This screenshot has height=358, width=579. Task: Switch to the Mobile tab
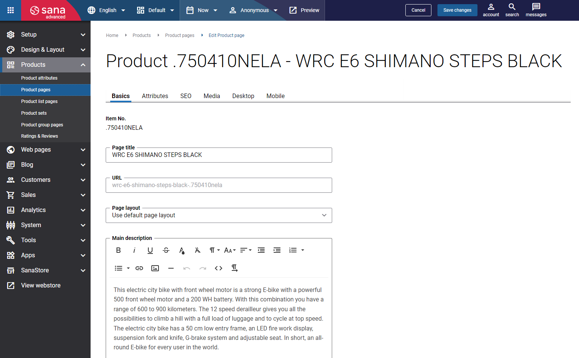pos(276,96)
